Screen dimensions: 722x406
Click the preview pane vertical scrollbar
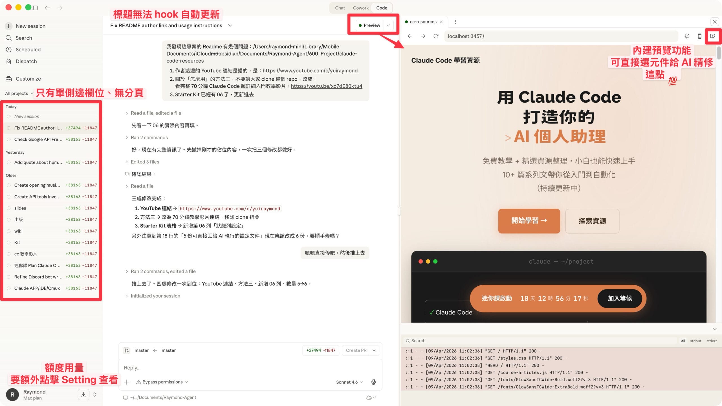(719, 53)
